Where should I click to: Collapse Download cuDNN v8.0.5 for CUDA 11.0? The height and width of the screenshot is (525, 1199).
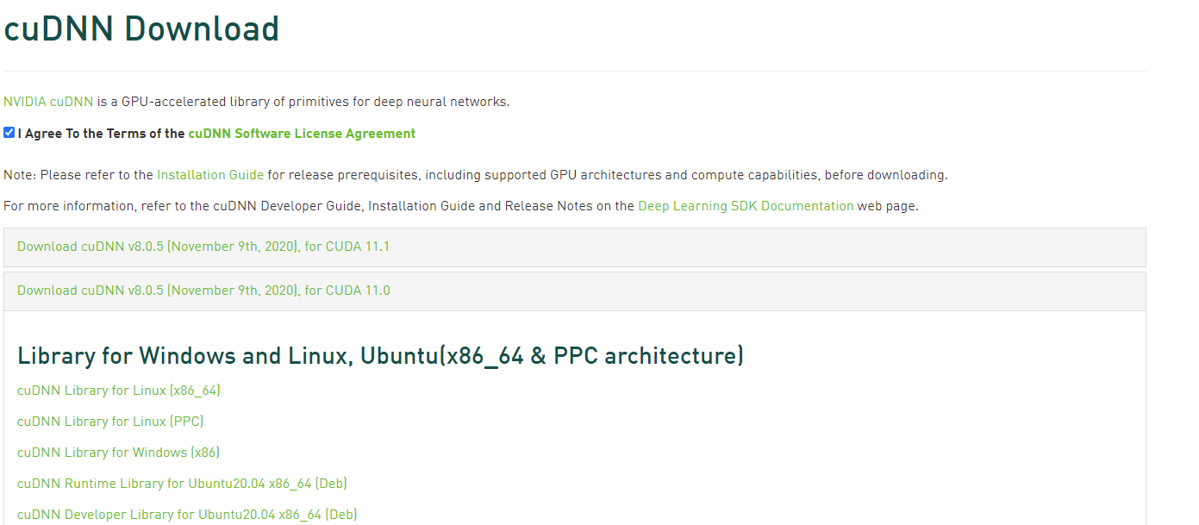(x=203, y=291)
